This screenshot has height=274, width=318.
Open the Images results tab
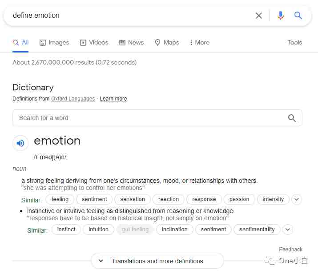(54, 43)
